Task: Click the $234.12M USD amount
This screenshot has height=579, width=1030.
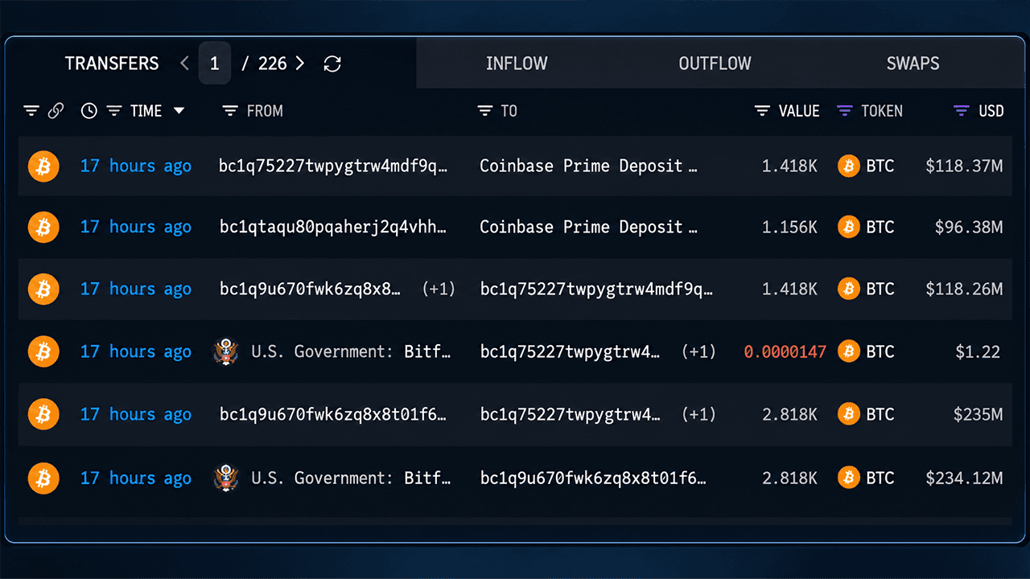Action: pyautogui.click(x=964, y=478)
